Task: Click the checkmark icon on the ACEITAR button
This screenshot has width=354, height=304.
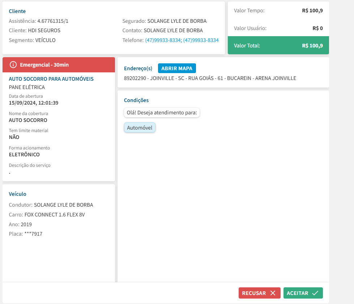Action: coord(315,293)
